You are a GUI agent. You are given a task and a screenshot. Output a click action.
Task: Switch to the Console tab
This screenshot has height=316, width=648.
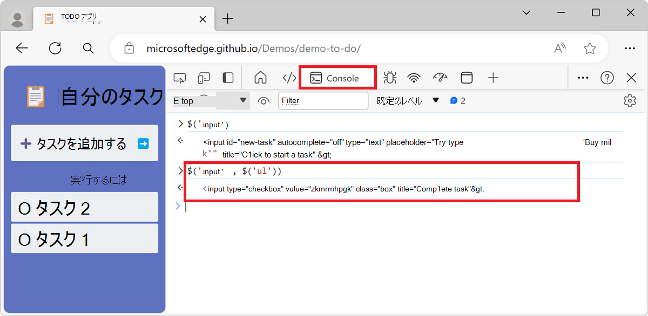pyautogui.click(x=337, y=77)
